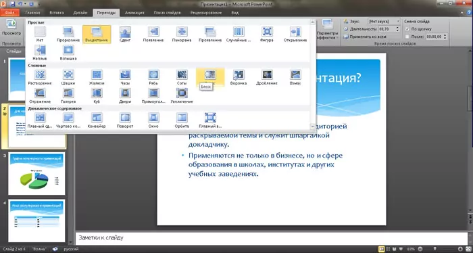Choose the Конвейер transition

click(97, 120)
